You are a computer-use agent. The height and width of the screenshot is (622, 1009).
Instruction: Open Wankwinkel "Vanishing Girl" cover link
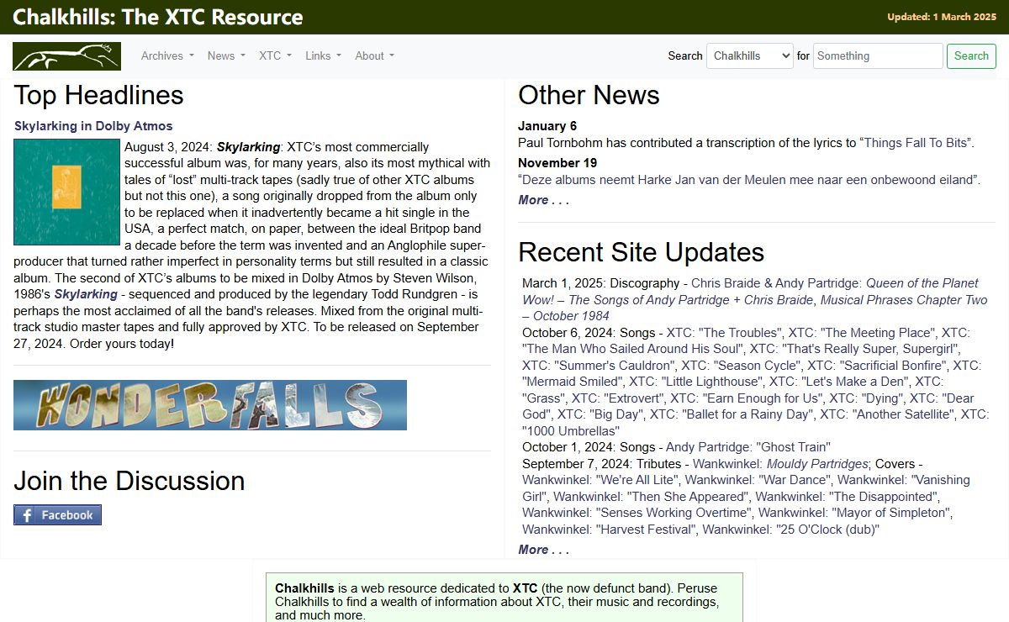tap(746, 488)
